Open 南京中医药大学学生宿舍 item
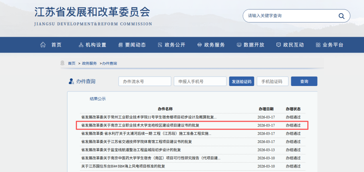Screen dimensions: 364x172 pos(151,158)
